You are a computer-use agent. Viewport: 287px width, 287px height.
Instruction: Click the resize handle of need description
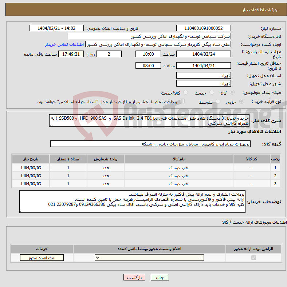51,125
